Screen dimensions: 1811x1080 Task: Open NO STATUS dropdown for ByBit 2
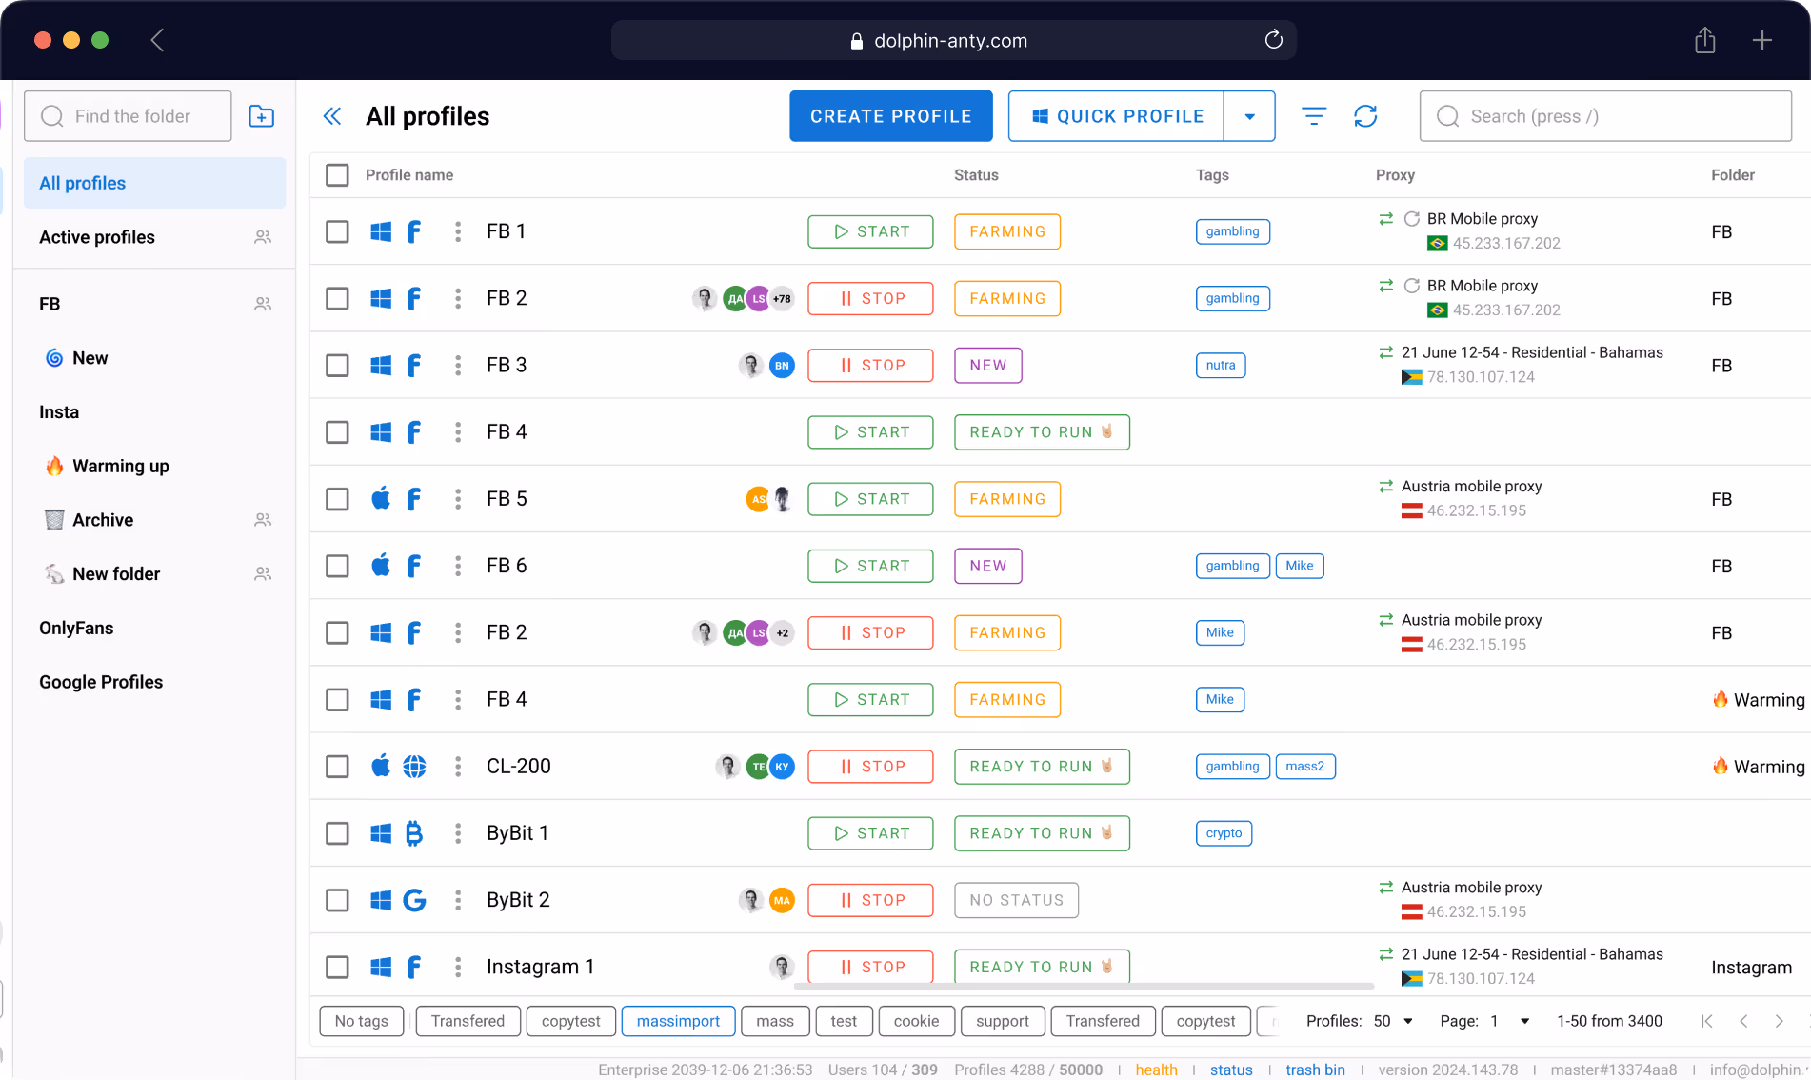coord(1016,900)
